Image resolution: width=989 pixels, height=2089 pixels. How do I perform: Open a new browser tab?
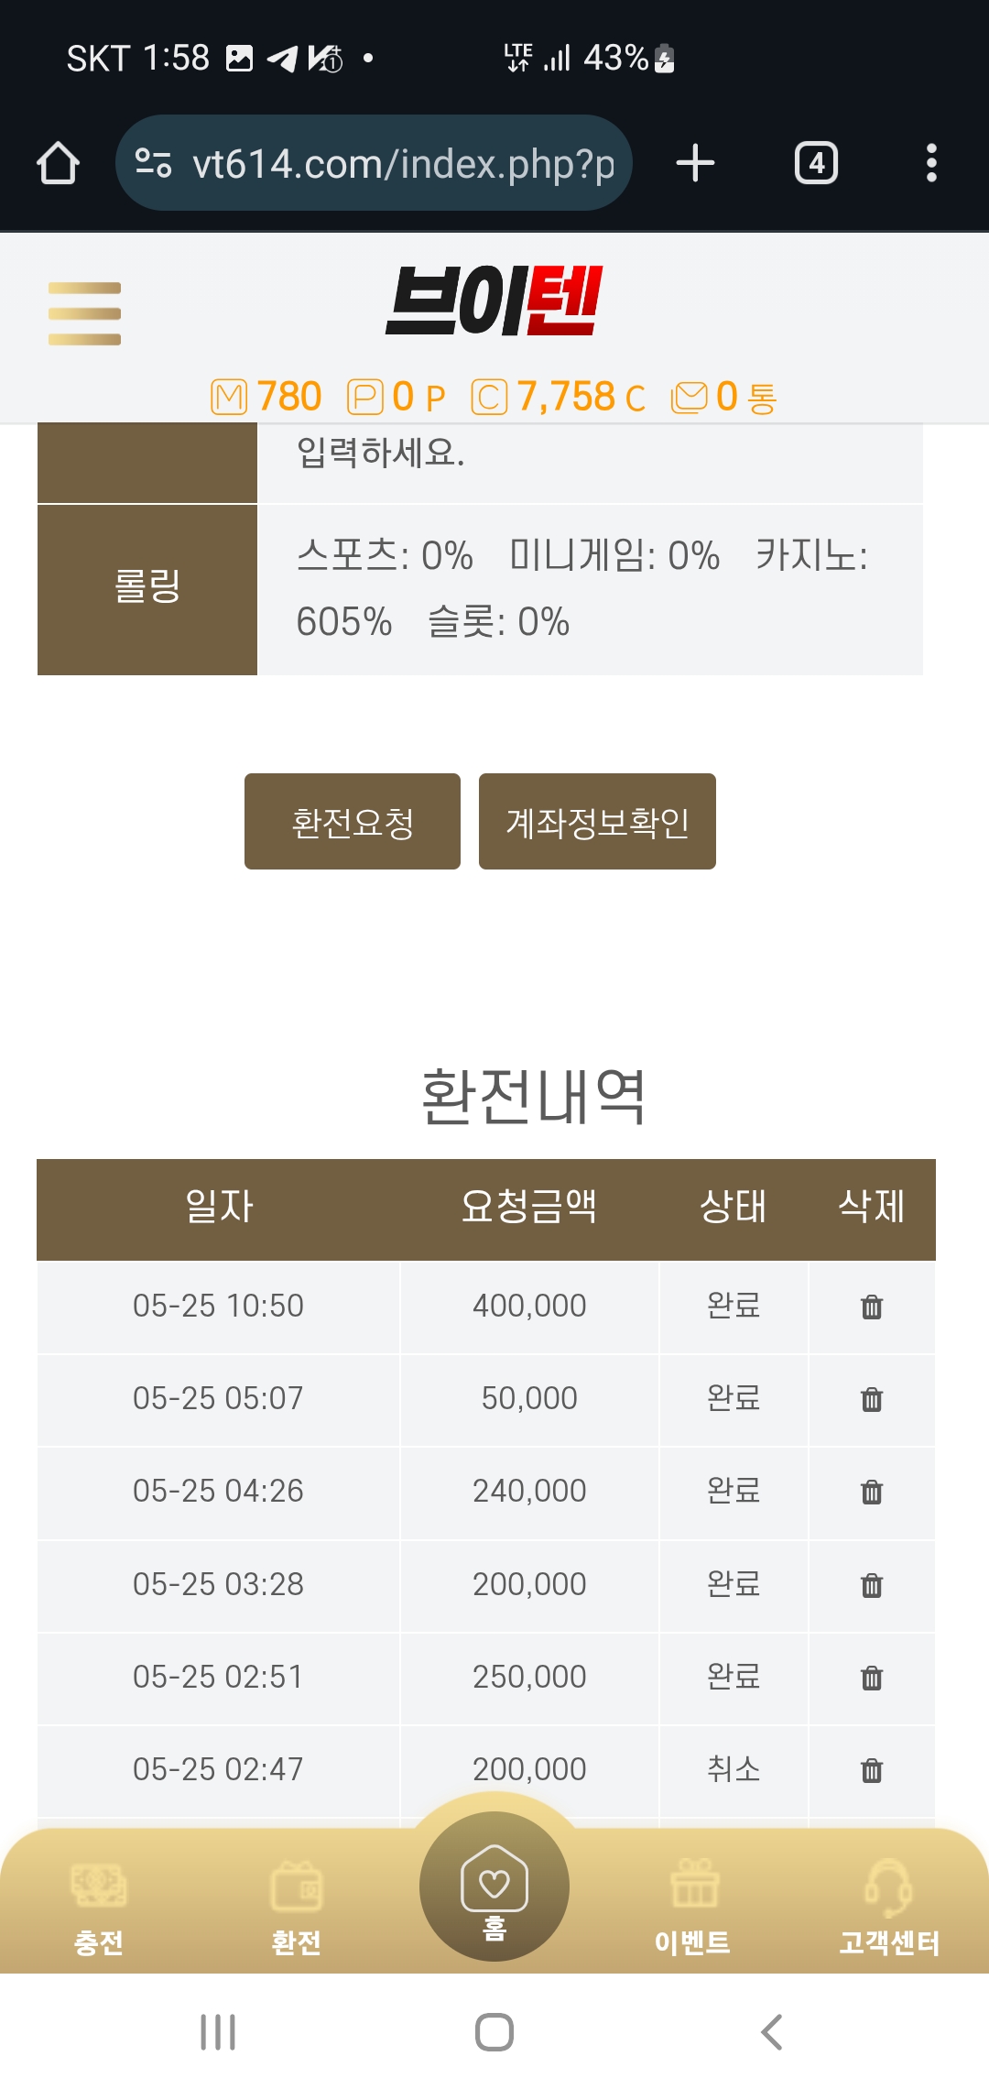pyautogui.click(x=695, y=163)
